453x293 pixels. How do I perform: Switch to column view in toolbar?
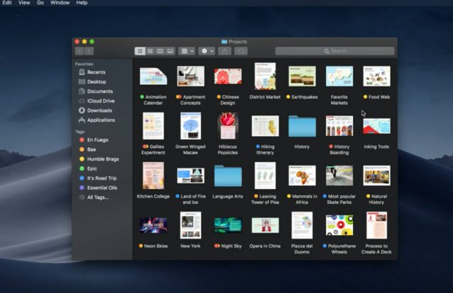coord(160,51)
